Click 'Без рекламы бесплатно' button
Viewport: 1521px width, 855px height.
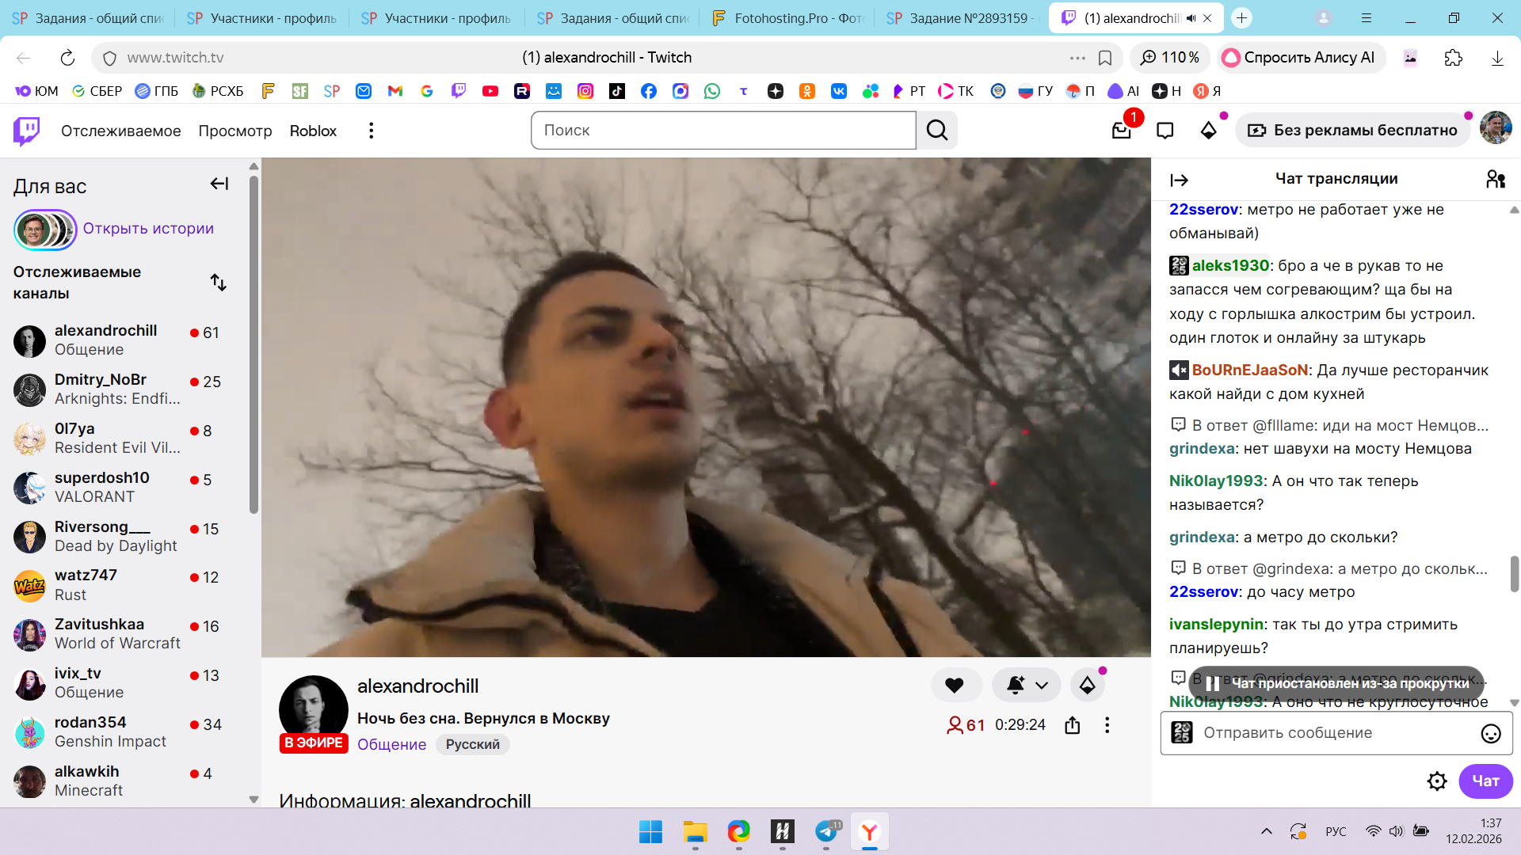(x=1353, y=131)
